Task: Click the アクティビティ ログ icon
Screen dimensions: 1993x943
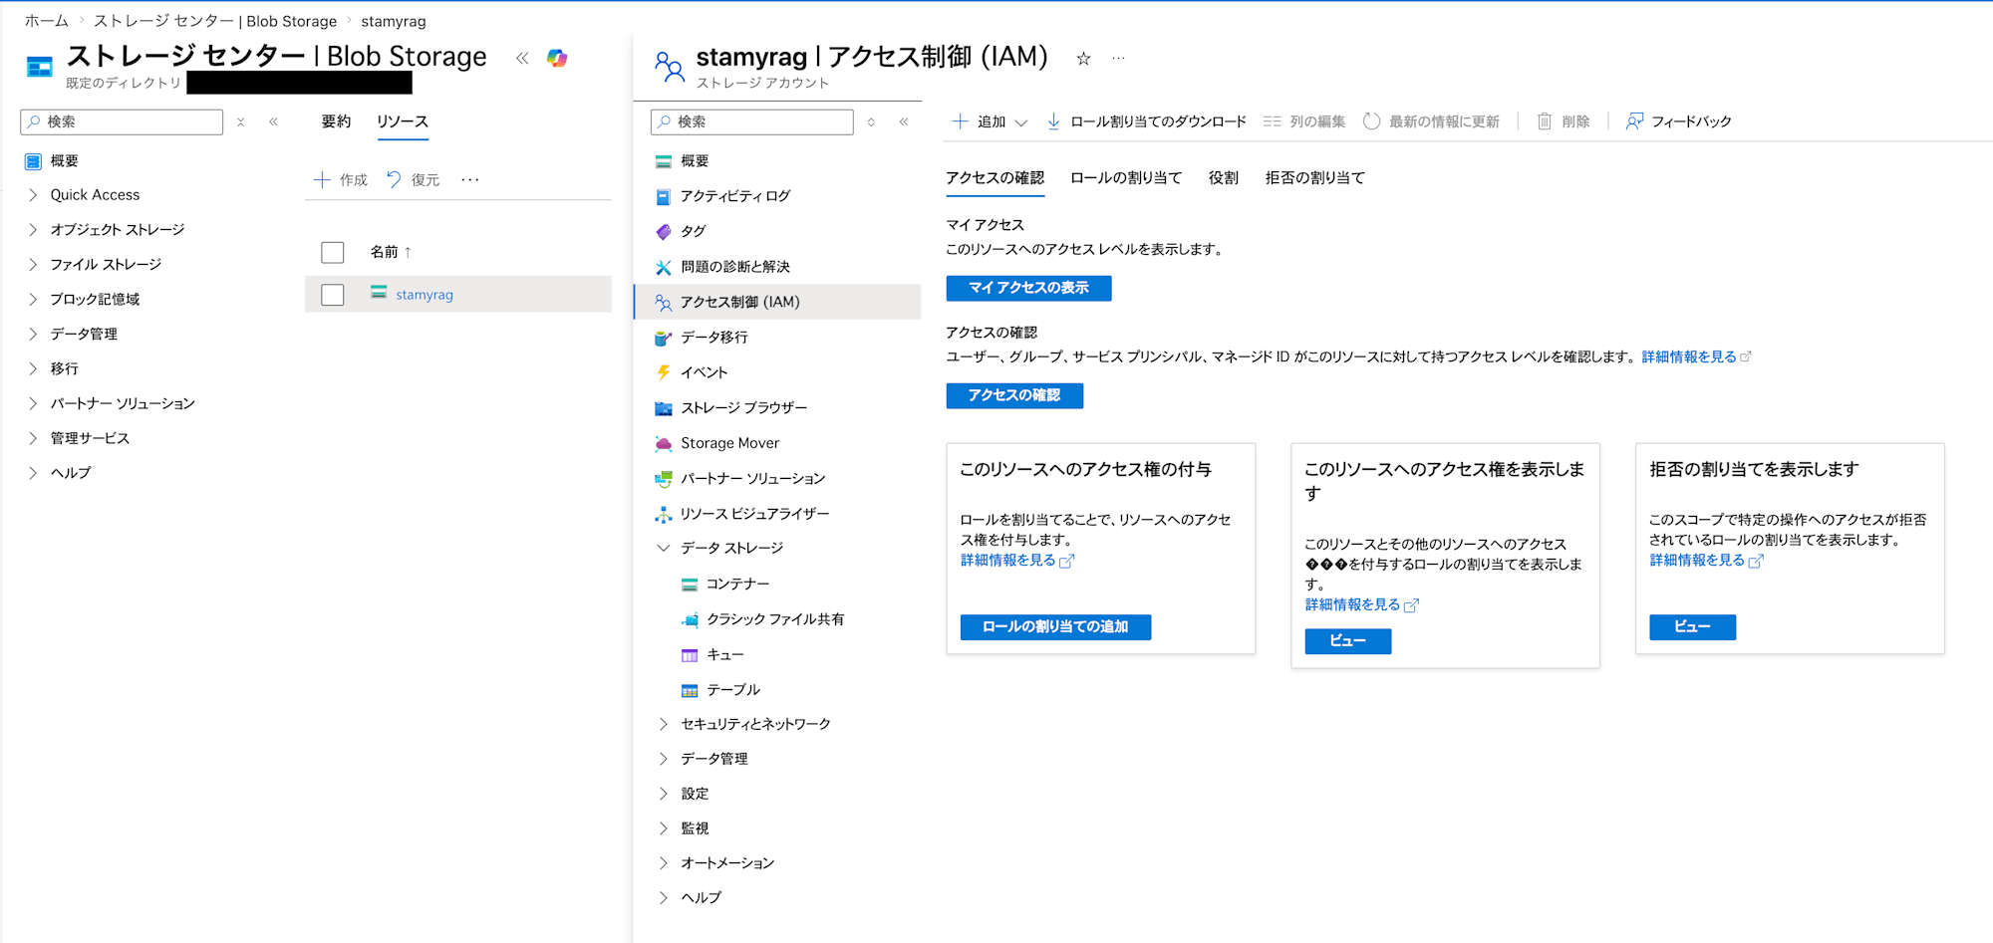Action: pos(663,196)
